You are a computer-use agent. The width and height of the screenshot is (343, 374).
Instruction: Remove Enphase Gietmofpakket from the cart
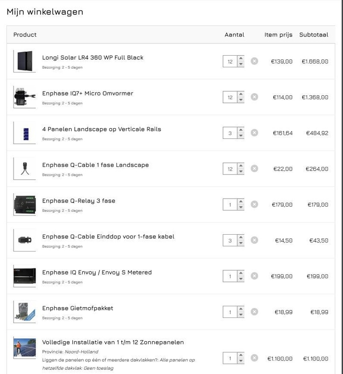(x=254, y=312)
